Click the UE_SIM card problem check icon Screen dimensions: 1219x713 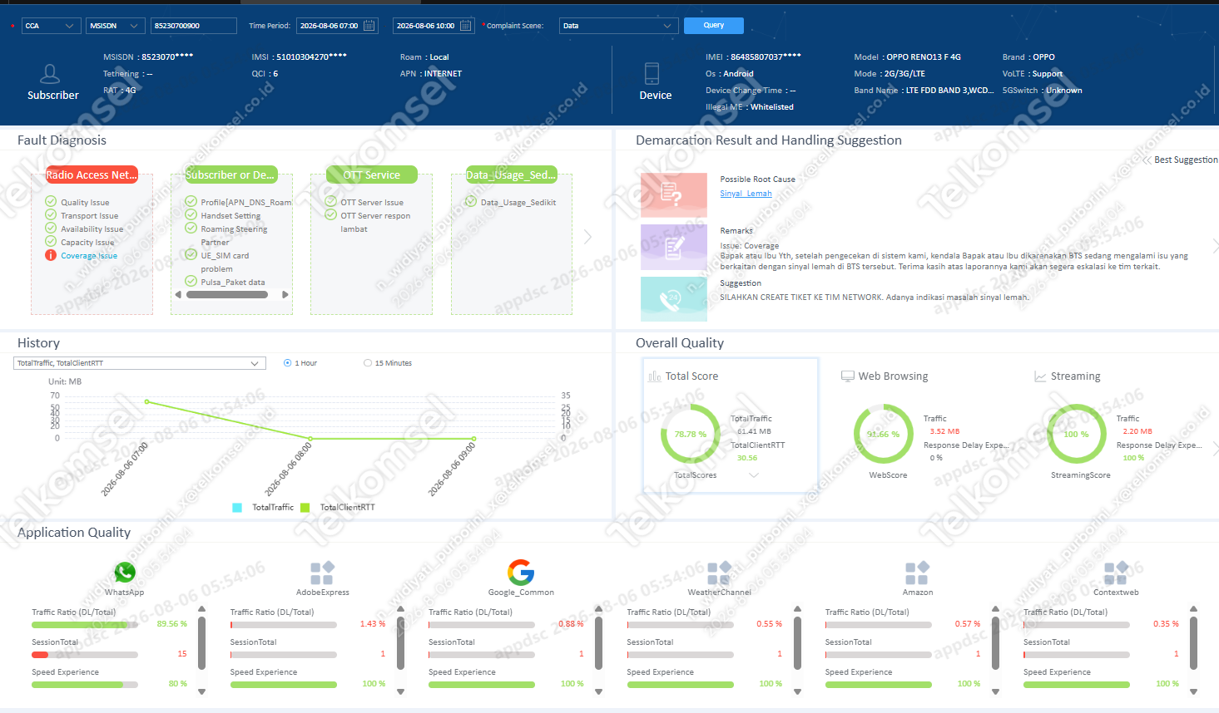tap(191, 255)
